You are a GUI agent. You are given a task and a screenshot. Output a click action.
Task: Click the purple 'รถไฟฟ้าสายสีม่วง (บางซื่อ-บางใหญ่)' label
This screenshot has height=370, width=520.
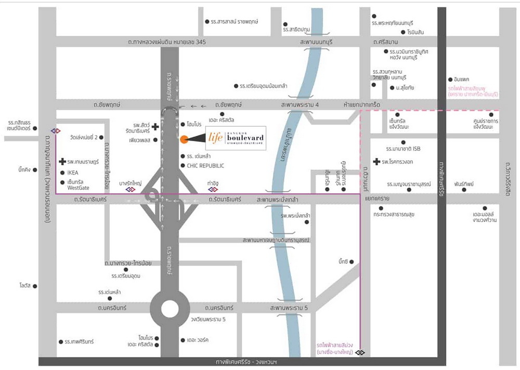pyautogui.click(x=334, y=349)
